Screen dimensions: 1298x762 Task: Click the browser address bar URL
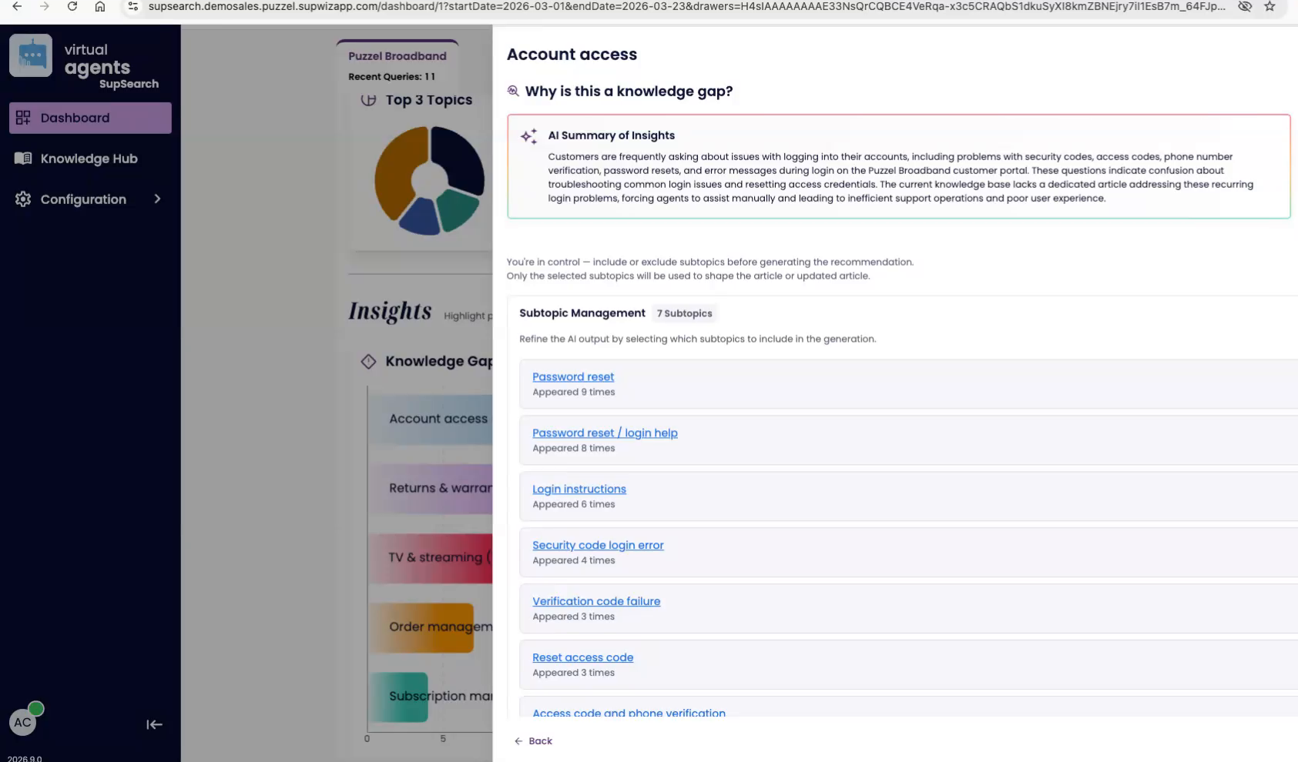pos(686,7)
